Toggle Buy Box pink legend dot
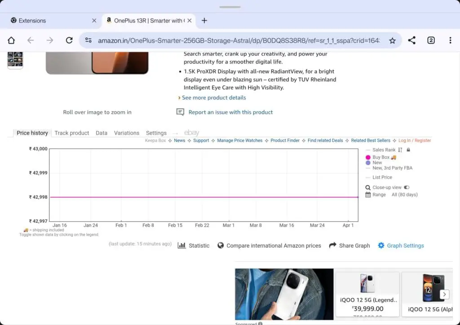The height and width of the screenshot is (325, 460). click(368, 158)
